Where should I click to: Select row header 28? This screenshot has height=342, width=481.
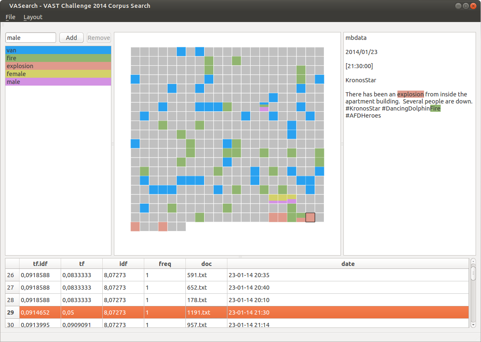(12, 300)
